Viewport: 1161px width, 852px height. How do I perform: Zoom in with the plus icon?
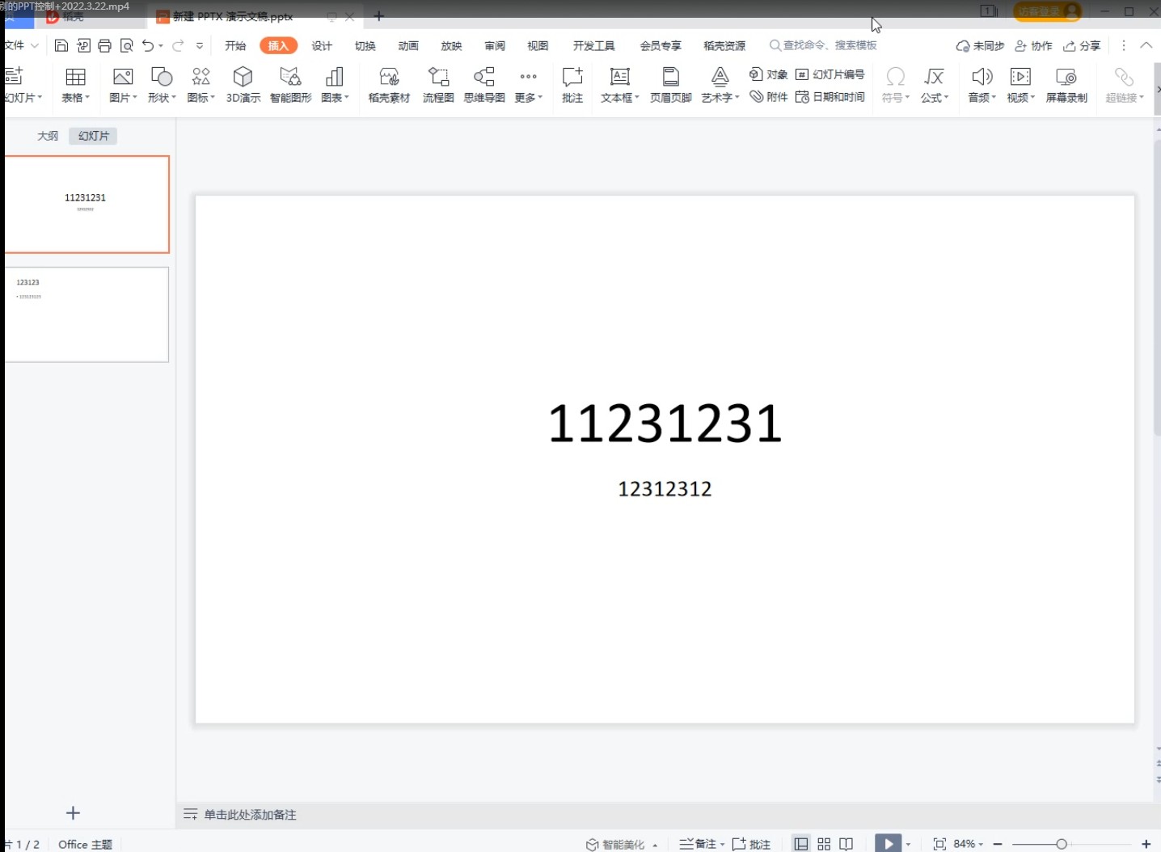1146,844
